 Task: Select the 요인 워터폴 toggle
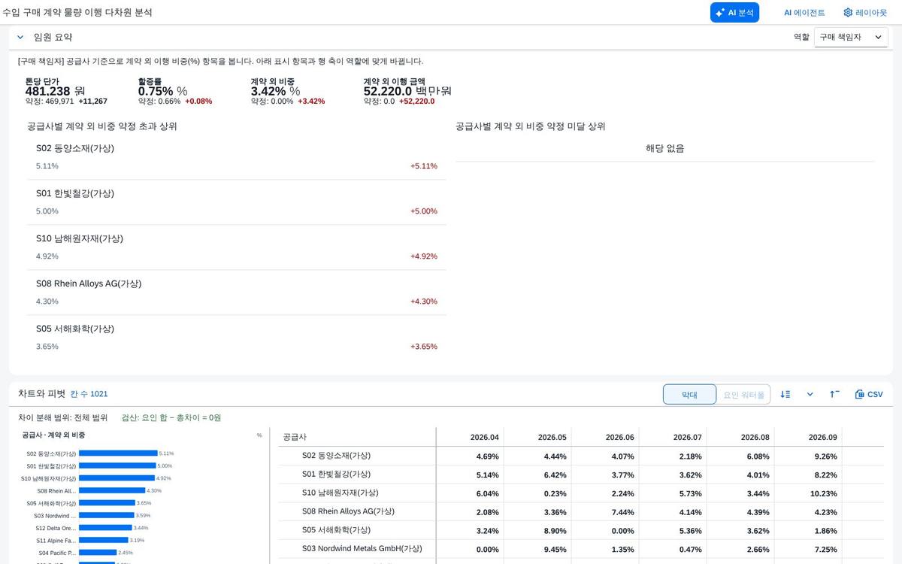click(743, 394)
